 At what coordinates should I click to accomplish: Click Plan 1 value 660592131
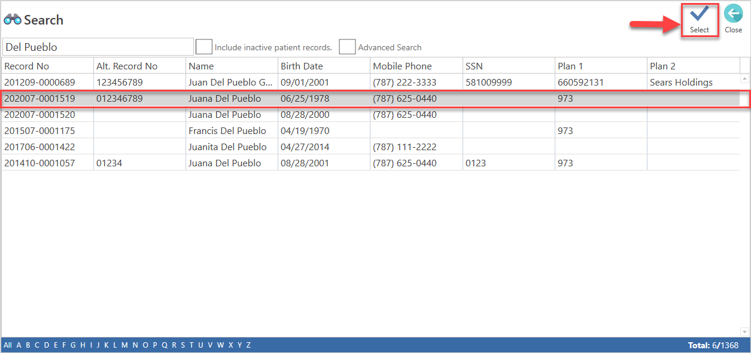(x=580, y=82)
